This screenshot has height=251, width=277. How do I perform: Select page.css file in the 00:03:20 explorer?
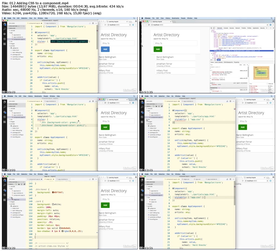point(16,200)
